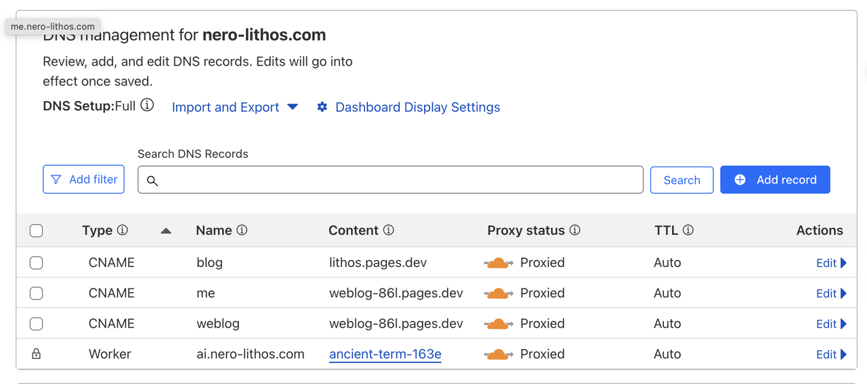The width and height of the screenshot is (867, 384).
Task: Check the weblog CNAME record checkbox
Action: 37,324
